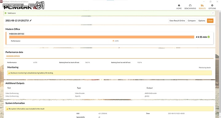Click Video Conferencing in the Video Encoder row

[12, 93]
